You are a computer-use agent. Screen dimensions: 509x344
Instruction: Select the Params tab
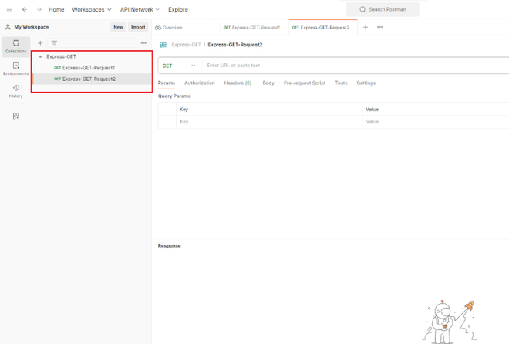click(x=167, y=83)
